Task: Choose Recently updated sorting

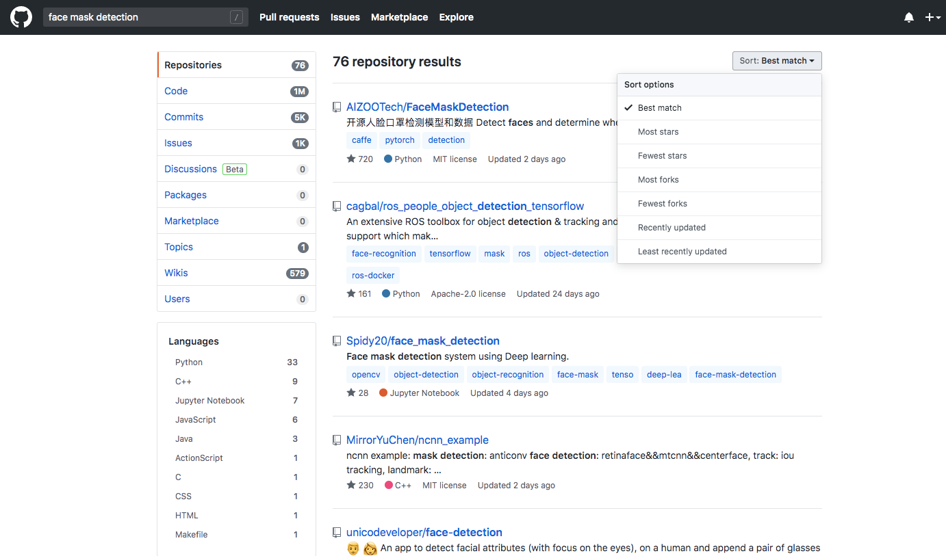Action: 671,227
